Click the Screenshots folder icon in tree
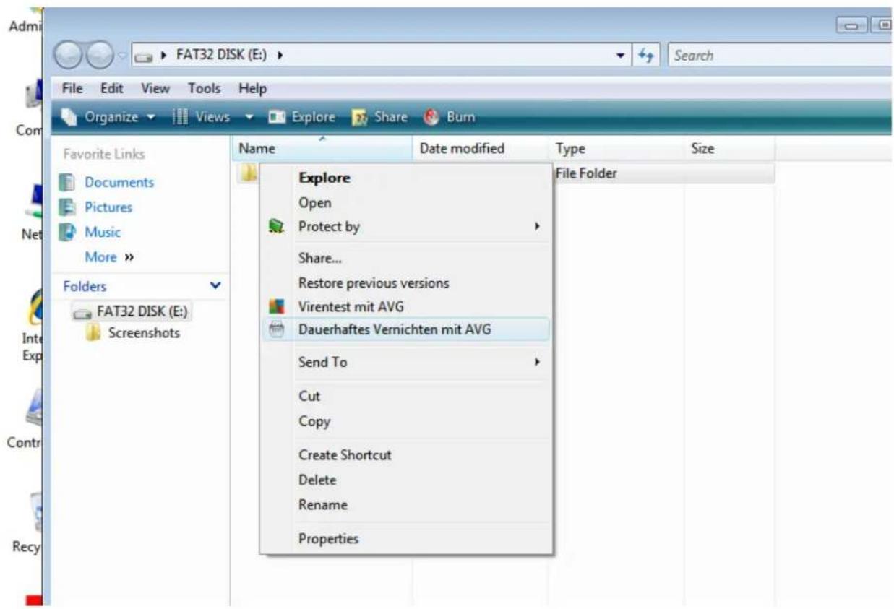Screen dimensions: 894x609 click(93, 333)
